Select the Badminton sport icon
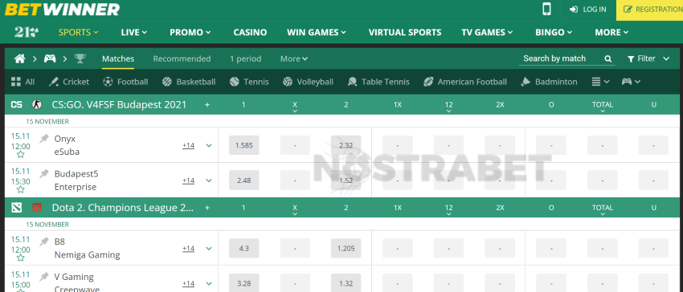Image resolution: width=683 pixels, height=292 pixels. tap(526, 82)
